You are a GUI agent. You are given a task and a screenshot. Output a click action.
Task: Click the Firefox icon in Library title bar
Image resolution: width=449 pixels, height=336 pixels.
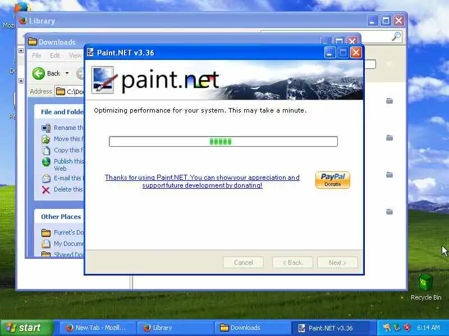23,21
